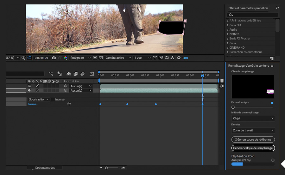Click the collapse transformations sun column icon
This screenshot has height=175, width=285.
click(33, 81)
